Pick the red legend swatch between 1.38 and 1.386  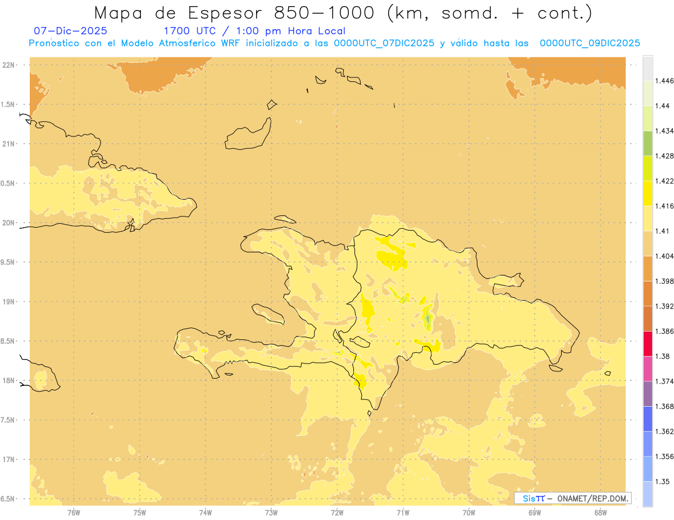point(648,343)
